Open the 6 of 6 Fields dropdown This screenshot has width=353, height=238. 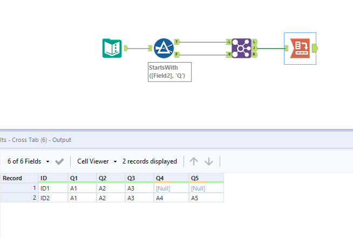(x=28, y=161)
